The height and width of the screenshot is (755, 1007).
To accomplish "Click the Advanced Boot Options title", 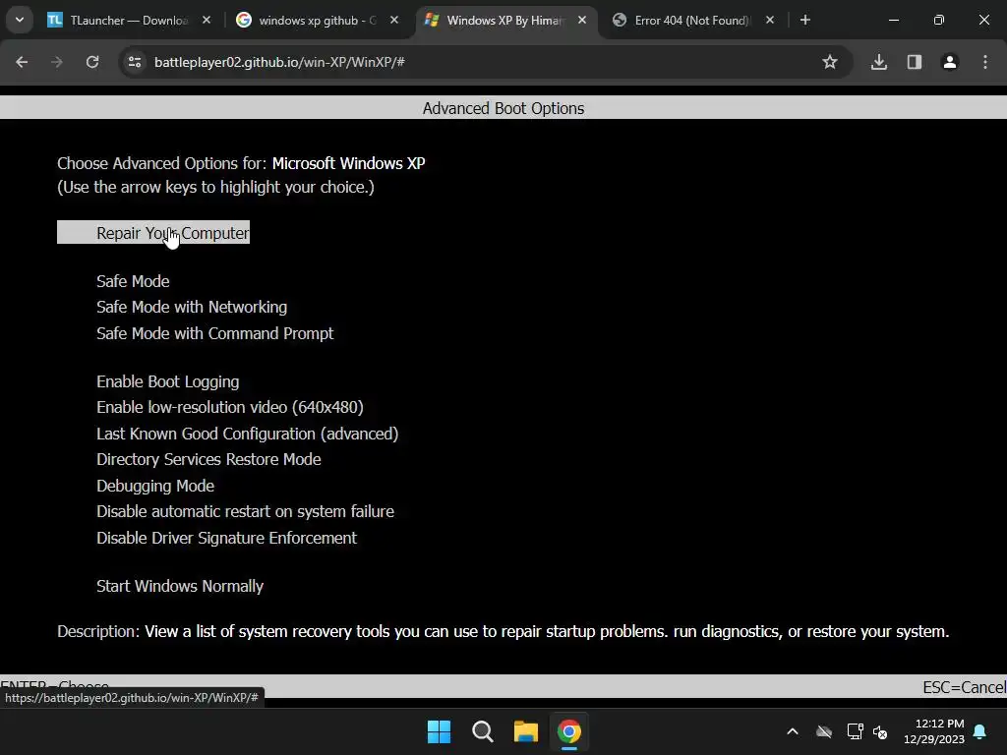I will (503, 108).
